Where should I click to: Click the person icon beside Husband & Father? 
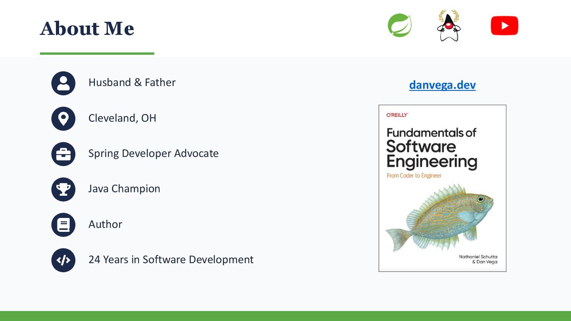pos(63,83)
